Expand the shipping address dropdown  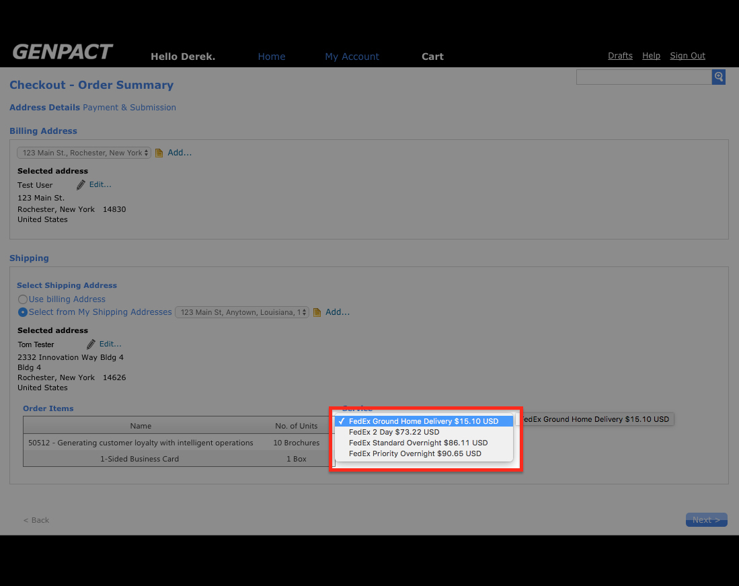point(242,312)
